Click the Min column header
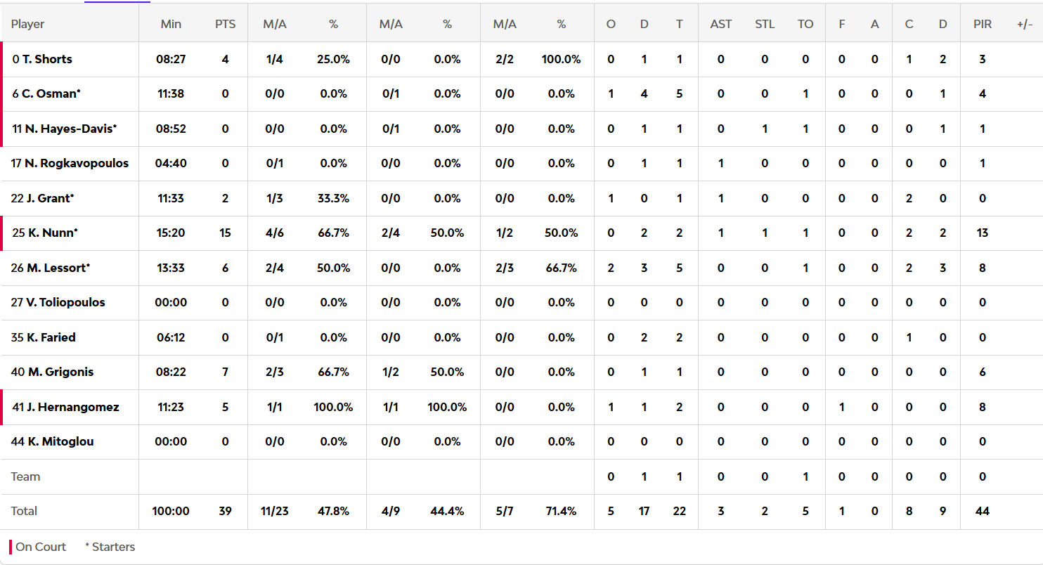This screenshot has width=1043, height=565. click(x=171, y=24)
